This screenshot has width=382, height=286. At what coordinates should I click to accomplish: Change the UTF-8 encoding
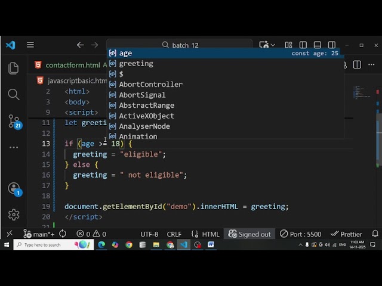(149, 234)
